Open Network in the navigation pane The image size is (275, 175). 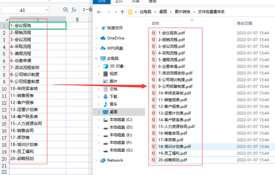click(x=115, y=160)
